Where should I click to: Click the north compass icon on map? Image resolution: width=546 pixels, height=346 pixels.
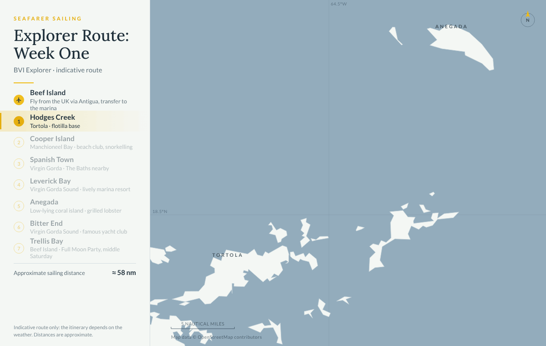click(528, 20)
